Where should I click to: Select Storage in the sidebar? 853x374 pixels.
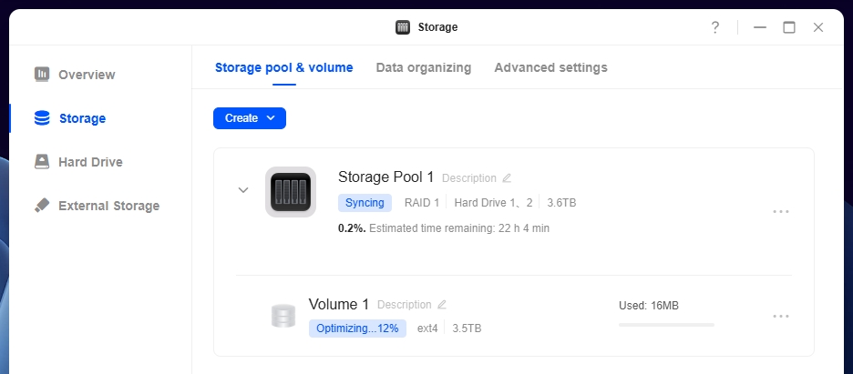(x=82, y=118)
